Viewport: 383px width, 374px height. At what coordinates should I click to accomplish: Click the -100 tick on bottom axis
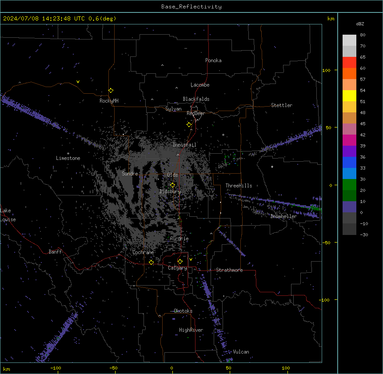tap(56, 368)
